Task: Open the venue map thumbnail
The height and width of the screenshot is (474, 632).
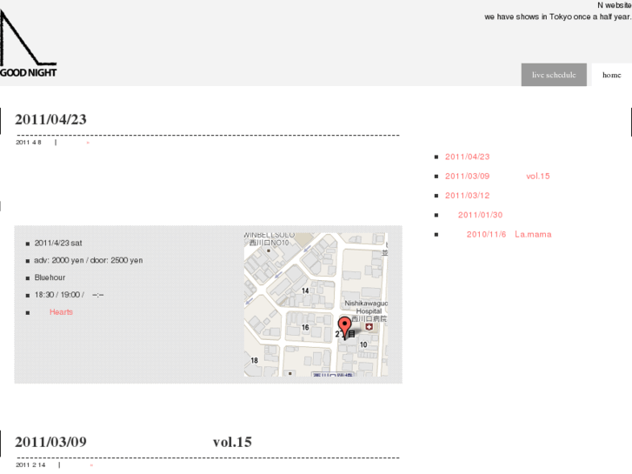Action: pyautogui.click(x=316, y=304)
